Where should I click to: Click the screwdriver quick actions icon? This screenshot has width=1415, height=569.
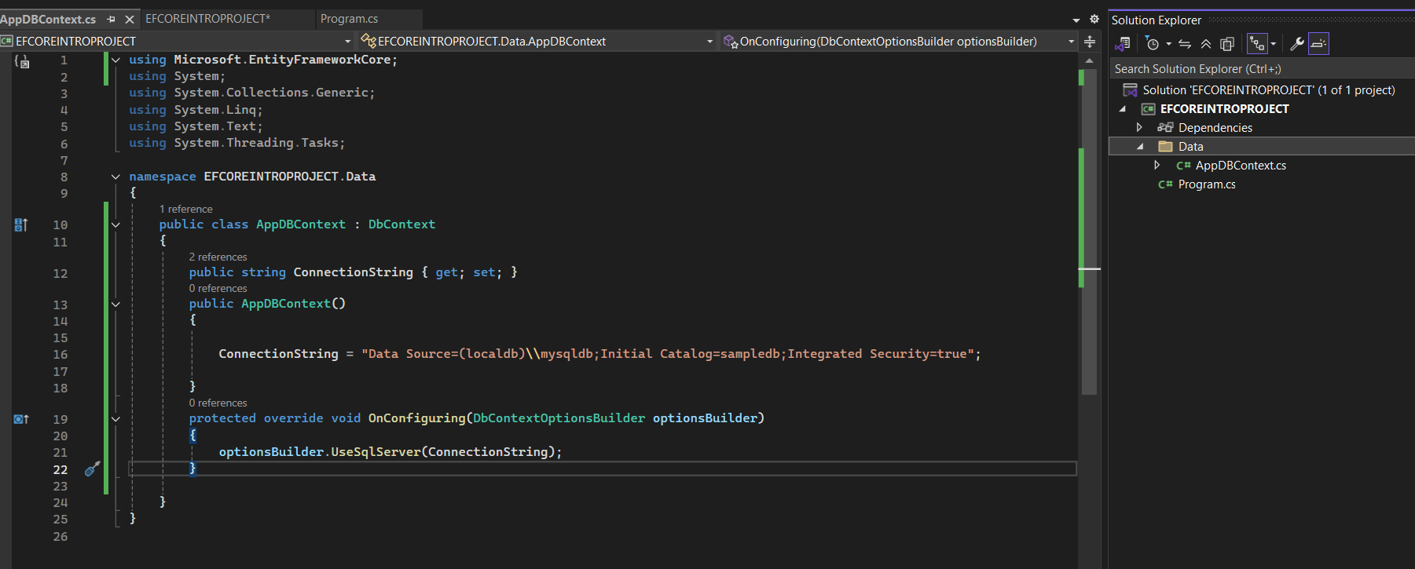92,469
